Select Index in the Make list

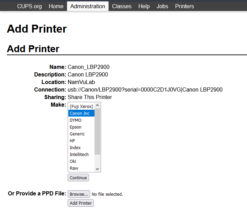tap(81, 147)
